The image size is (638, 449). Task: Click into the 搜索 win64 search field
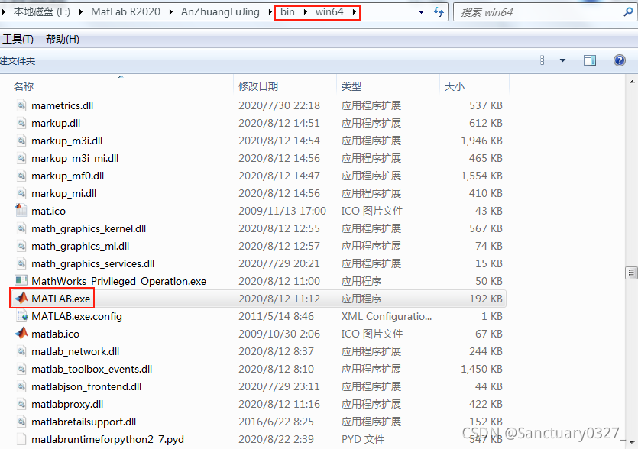pos(535,12)
